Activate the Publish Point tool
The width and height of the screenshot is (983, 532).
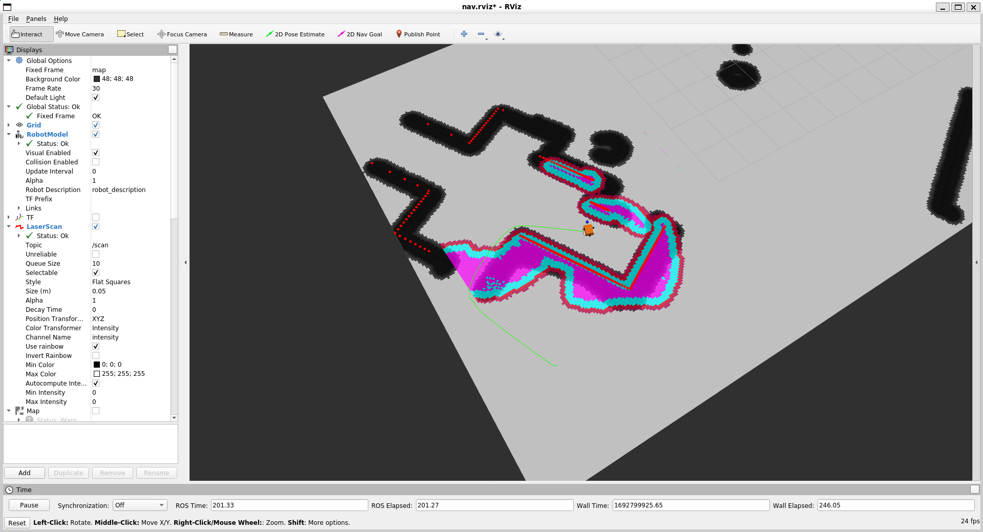pyautogui.click(x=418, y=34)
